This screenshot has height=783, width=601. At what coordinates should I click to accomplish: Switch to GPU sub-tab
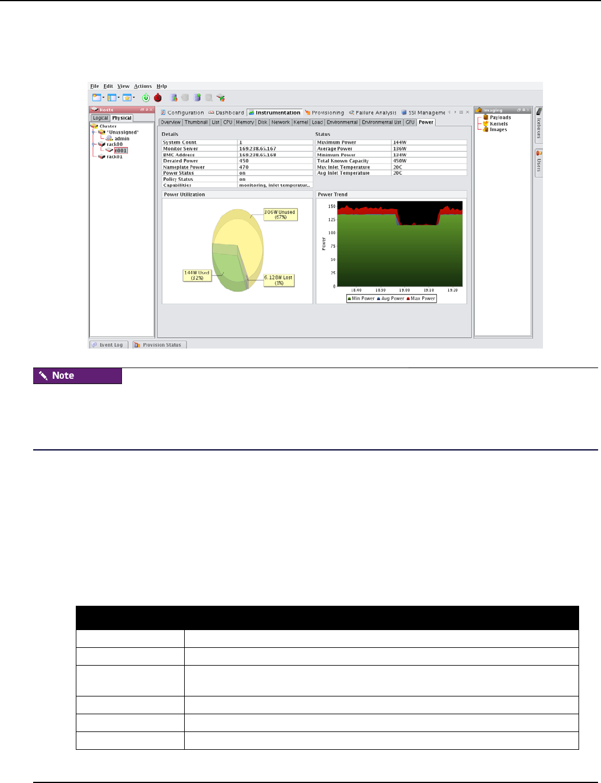[x=410, y=122]
